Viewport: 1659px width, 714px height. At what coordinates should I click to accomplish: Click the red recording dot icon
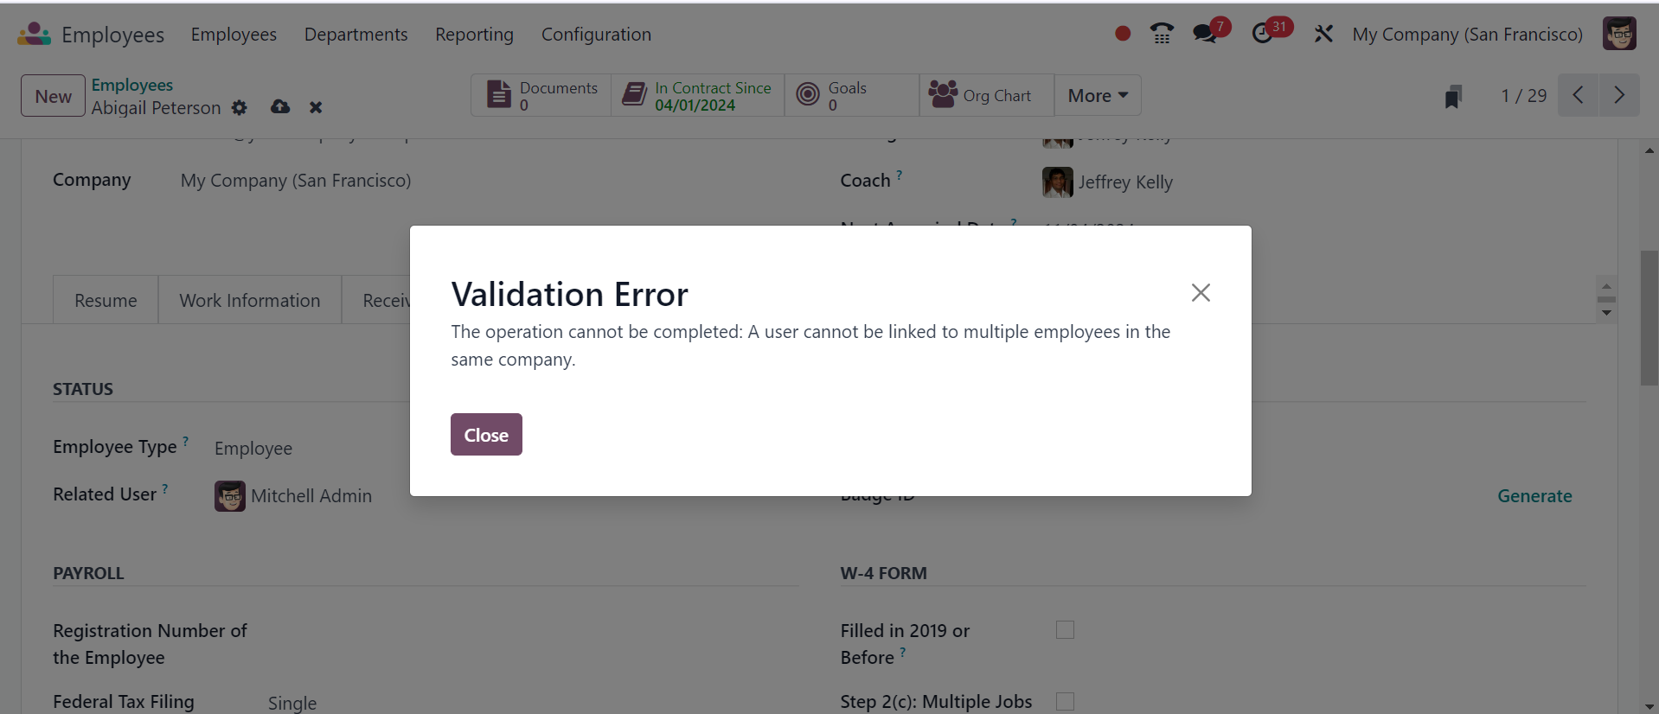[1123, 34]
